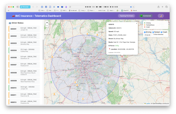Screen dimensions: 176x114
Task: Click the Connected status badge
Action: [146, 16]
